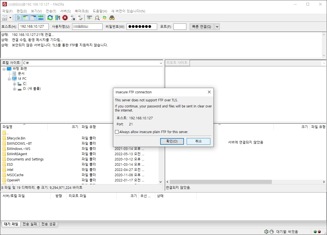Refresh the file and folder lists
The width and height of the screenshot is (327, 235).
coord(50,18)
